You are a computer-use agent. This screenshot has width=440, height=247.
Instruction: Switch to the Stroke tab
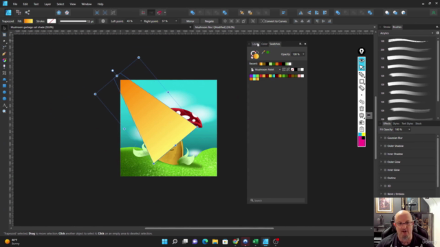[386, 27]
